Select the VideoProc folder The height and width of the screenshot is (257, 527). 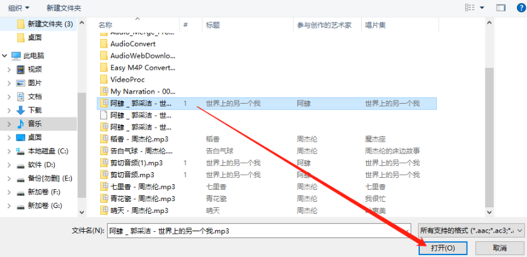(x=127, y=80)
